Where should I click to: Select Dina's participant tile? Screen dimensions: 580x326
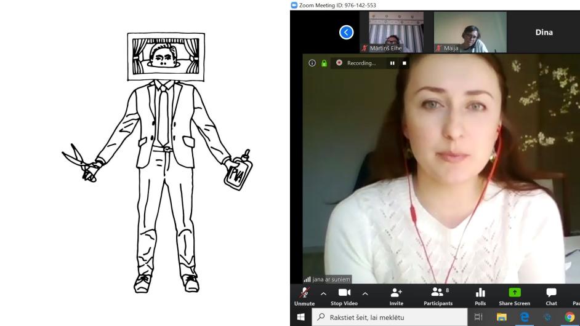[544, 32]
